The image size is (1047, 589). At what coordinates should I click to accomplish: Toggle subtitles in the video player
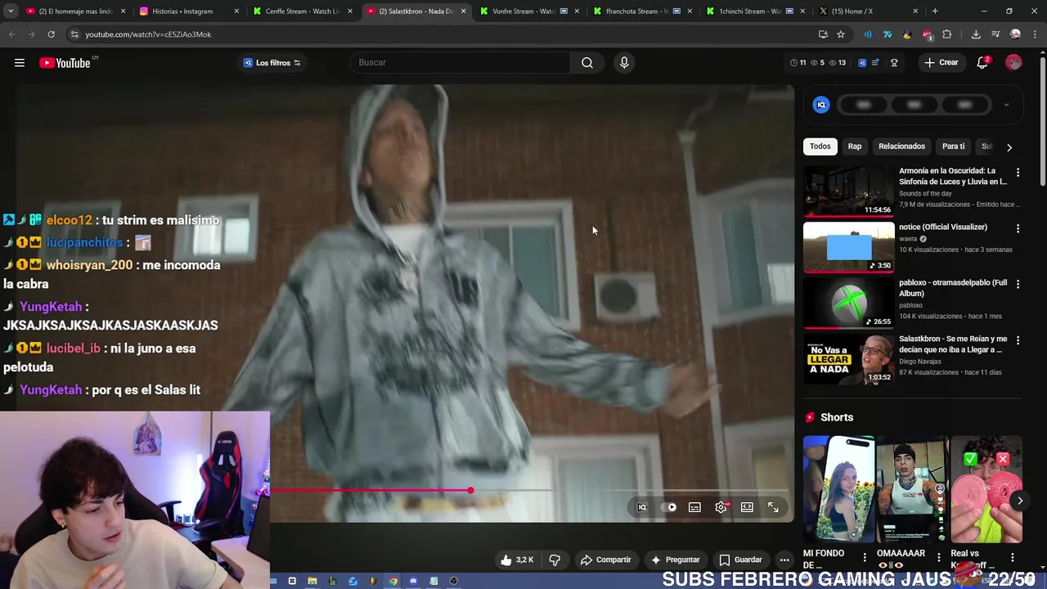click(x=694, y=507)
